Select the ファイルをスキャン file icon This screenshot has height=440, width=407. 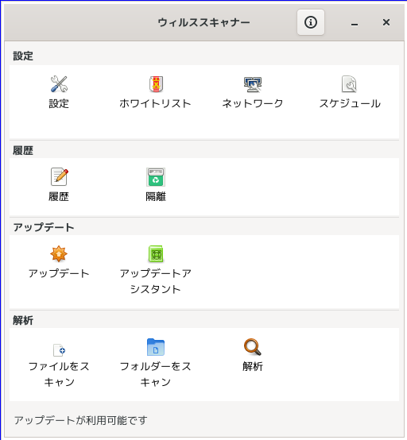point(60,350)
